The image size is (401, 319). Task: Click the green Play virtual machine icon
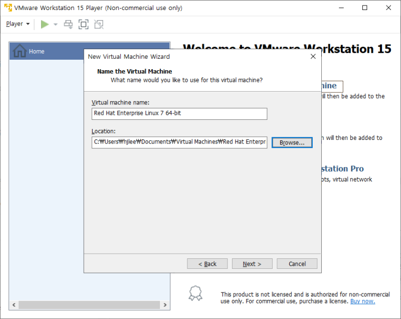click(x=44, y=24)
